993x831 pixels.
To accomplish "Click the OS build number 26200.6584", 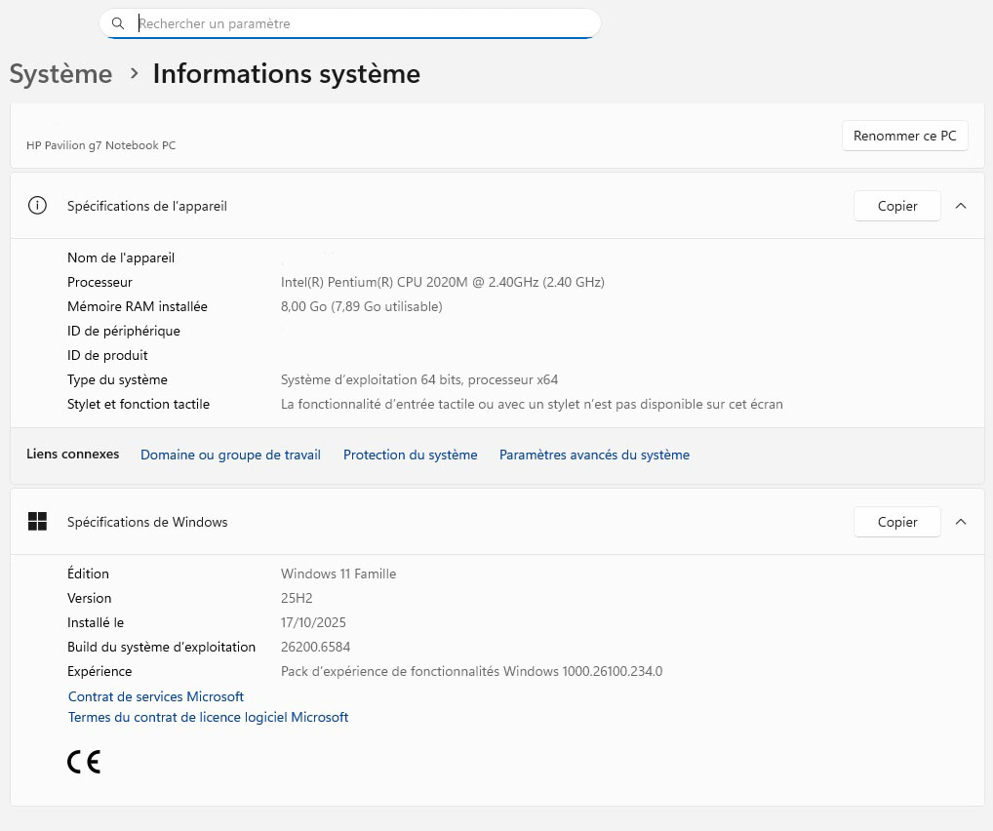I will [315, 647].
